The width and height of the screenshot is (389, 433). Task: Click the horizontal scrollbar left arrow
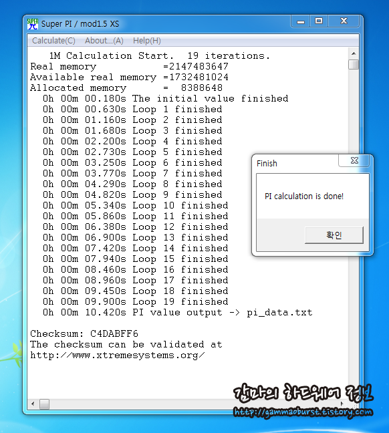coord(33,404)
